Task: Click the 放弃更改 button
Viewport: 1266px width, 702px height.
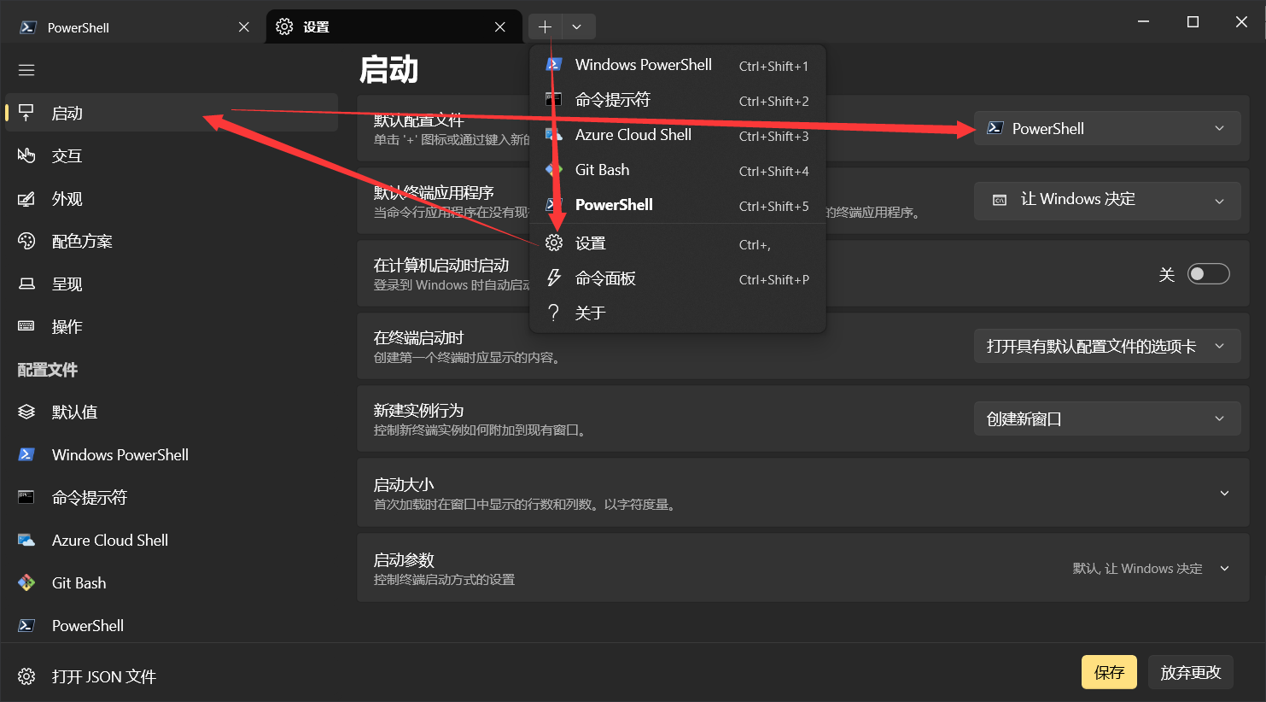Action: 1191,672
